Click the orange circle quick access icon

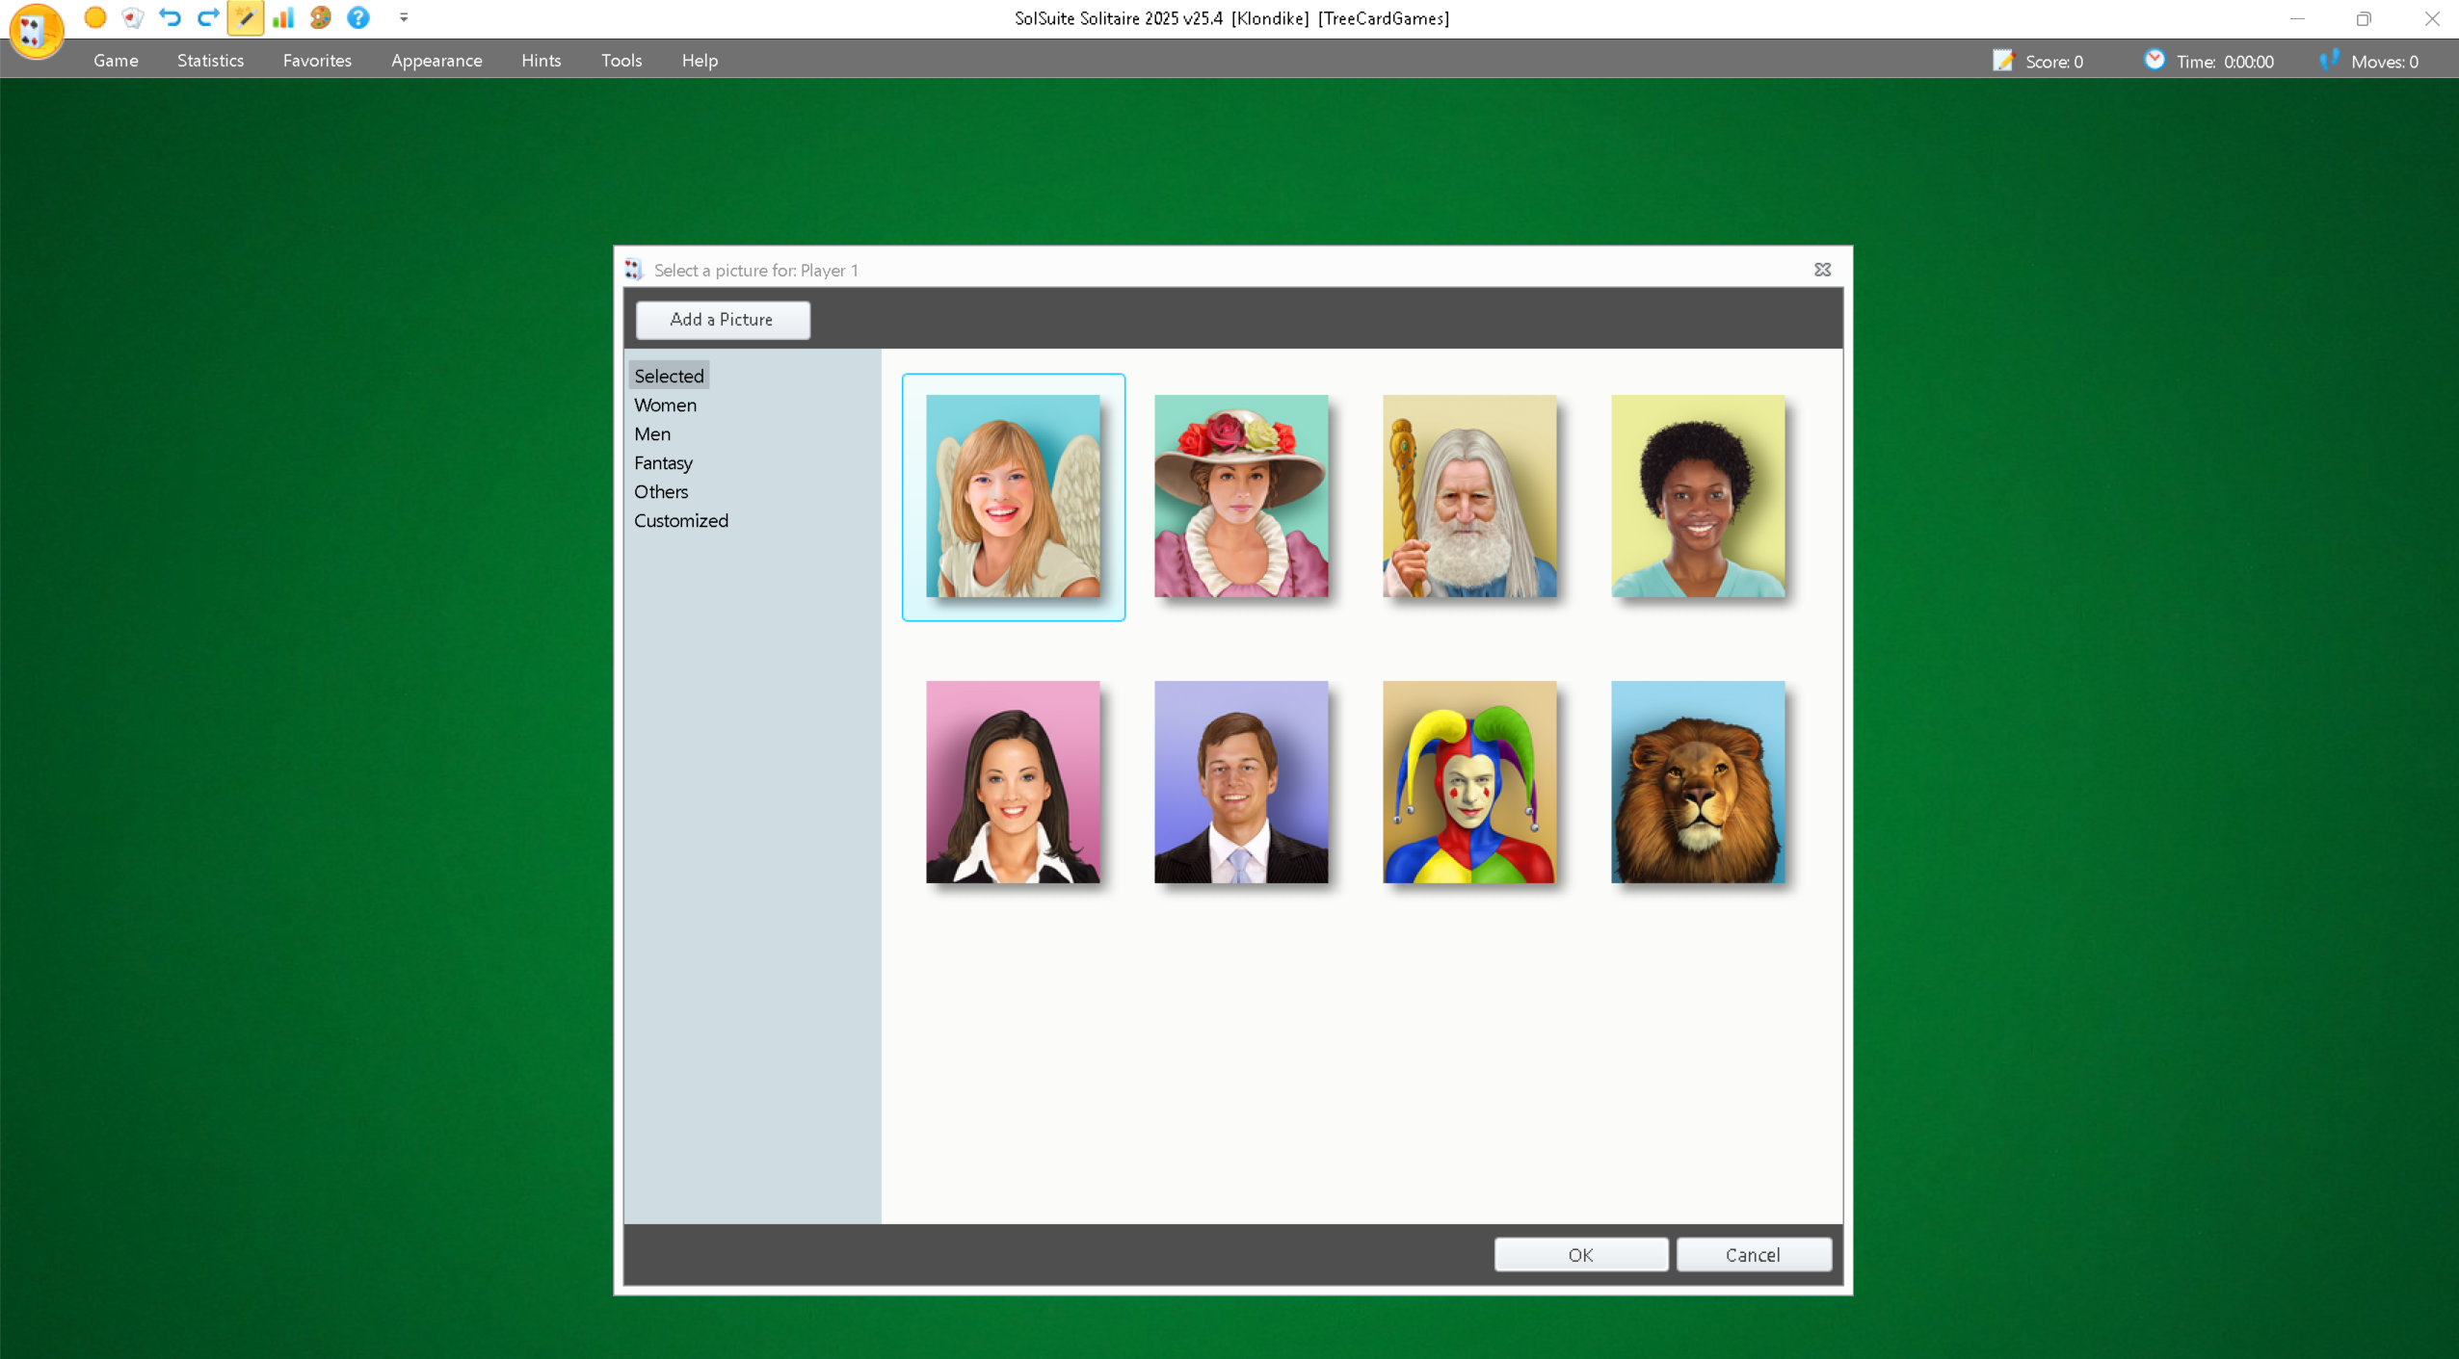point(94,17)
